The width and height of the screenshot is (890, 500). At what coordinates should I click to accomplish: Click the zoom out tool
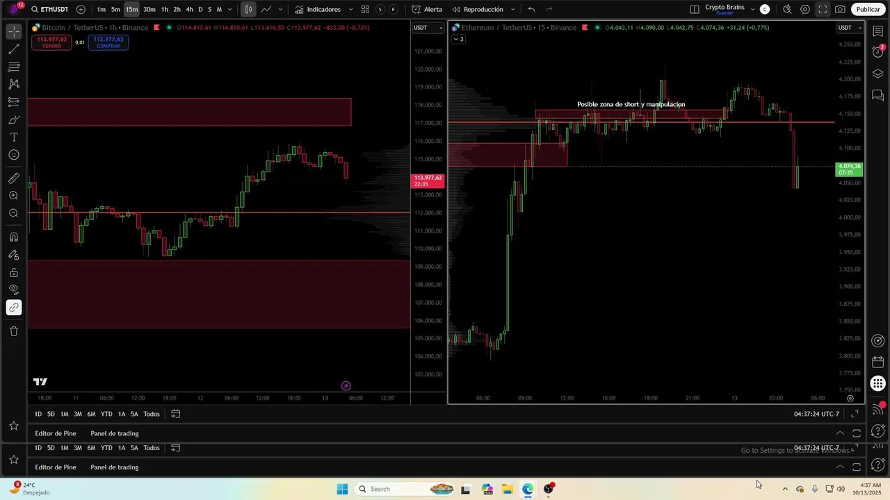pyautogui.click(x=14, y=213)
